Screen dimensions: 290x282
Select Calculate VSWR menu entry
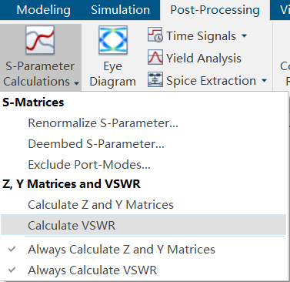tap(143, 225)
